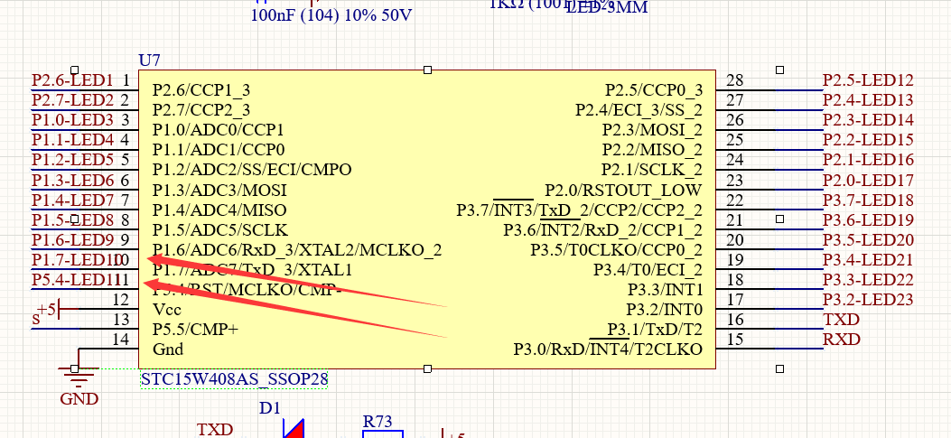Click pin name P2.7/CCP2_3

[x=201, y=110]
